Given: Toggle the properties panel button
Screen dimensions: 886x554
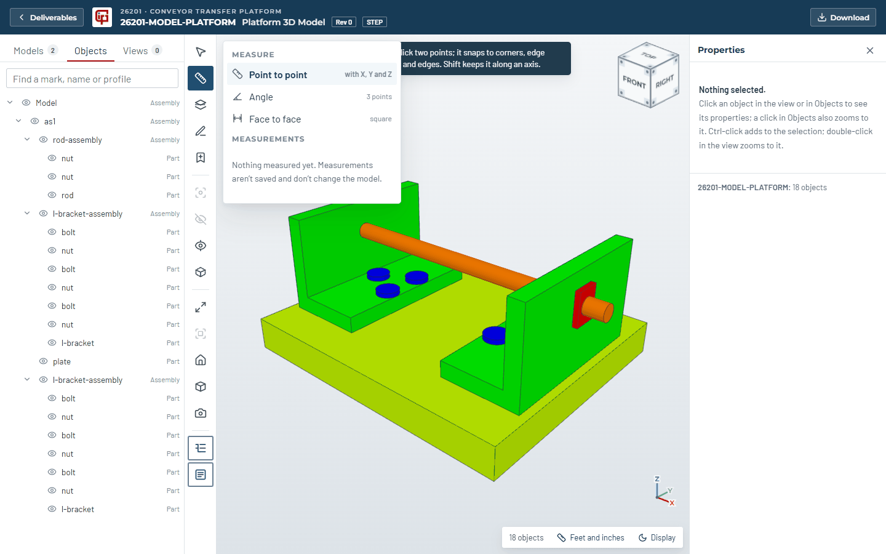Looking at the screenshot, I should coord(201,475).
